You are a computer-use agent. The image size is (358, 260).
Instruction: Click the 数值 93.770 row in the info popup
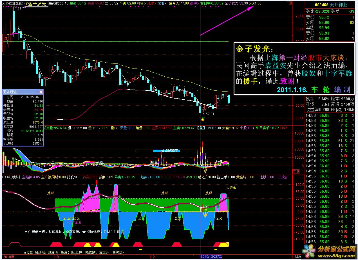(23, 101)
